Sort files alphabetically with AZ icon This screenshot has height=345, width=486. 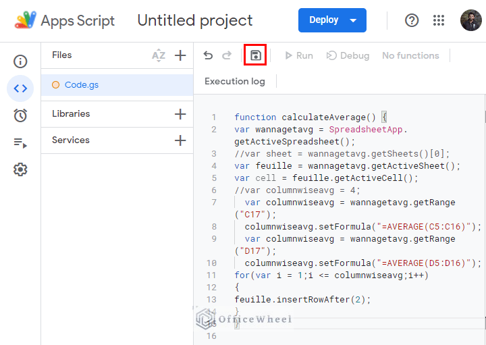pyautogui.click(x=159, y=55)
